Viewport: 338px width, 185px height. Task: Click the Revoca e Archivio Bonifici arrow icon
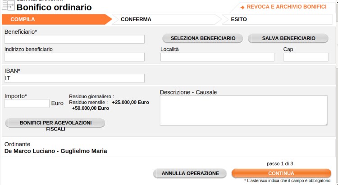point(242,8)
